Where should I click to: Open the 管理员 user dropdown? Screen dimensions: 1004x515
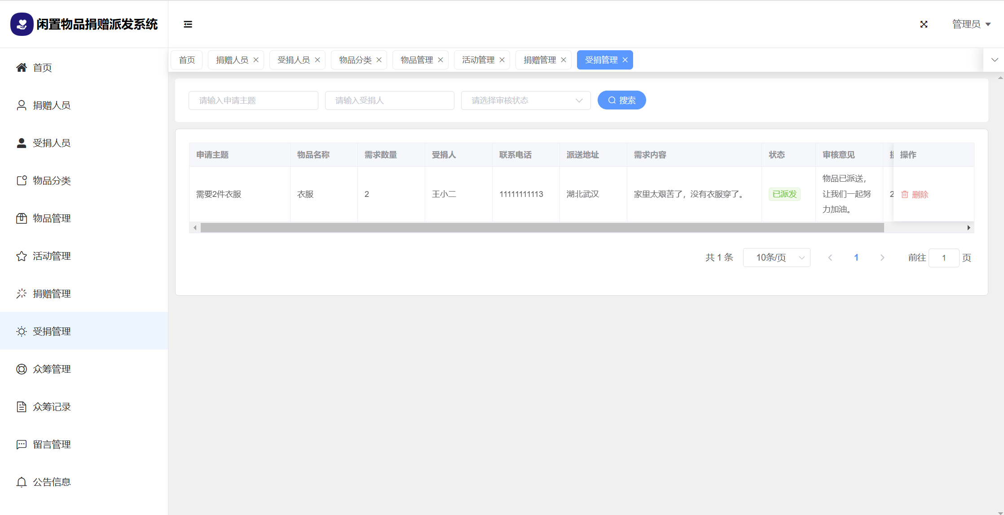tap(971, 24)
